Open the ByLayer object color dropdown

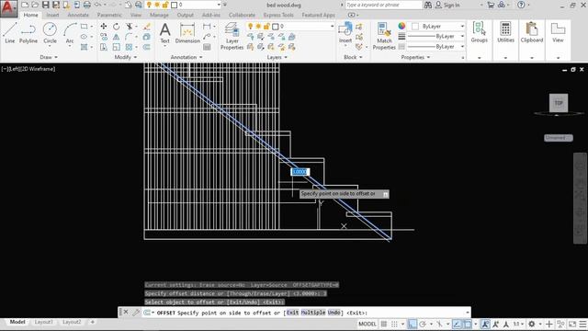462,27
